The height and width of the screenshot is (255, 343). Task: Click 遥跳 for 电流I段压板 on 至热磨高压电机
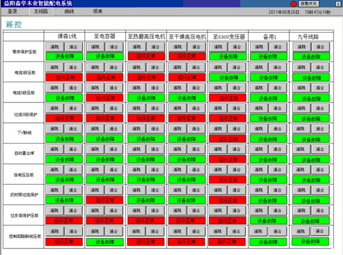(136, 67)
